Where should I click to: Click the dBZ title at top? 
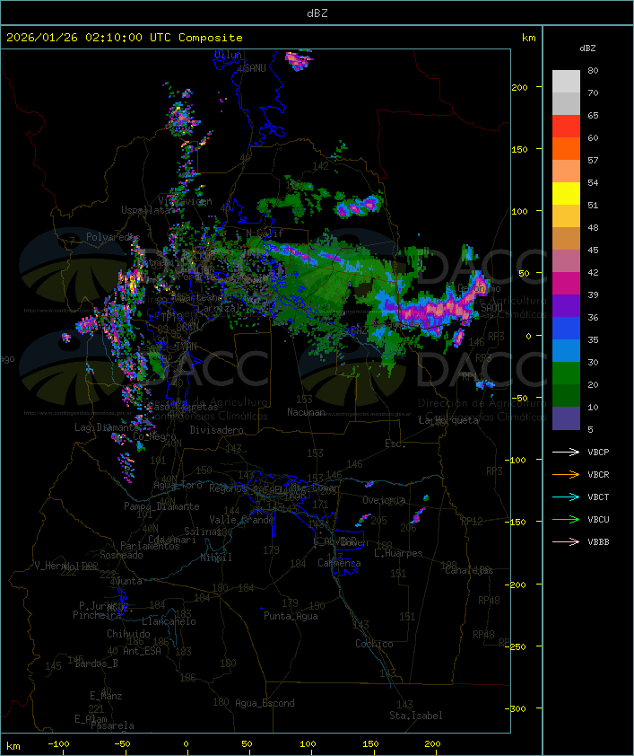click(317, 13)
